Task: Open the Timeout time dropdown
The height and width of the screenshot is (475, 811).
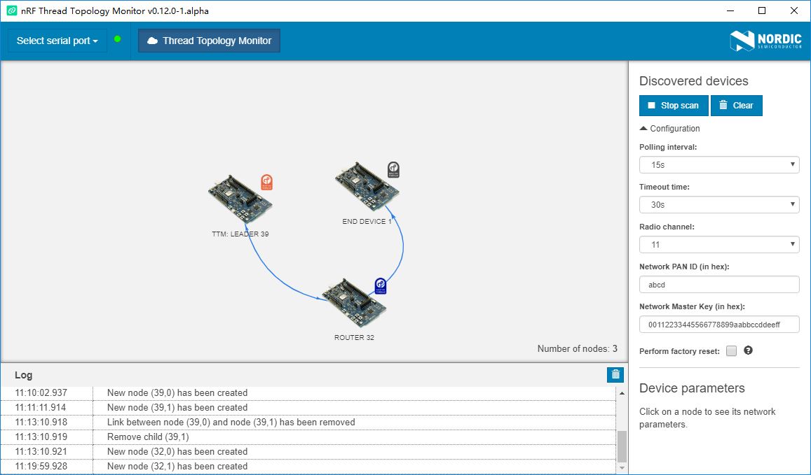Action: 719,204
